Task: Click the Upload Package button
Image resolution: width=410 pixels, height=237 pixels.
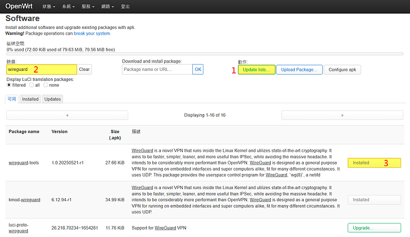Action: pyautogui.click(x=299, y=69)
